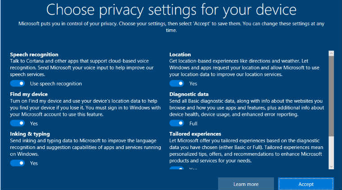Viewport: 342px width, 190px height.
Task: Select the Diagnostic data heading
Action: pos(189,94)
